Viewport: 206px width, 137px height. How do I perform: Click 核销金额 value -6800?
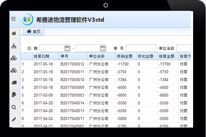[122, 95]
